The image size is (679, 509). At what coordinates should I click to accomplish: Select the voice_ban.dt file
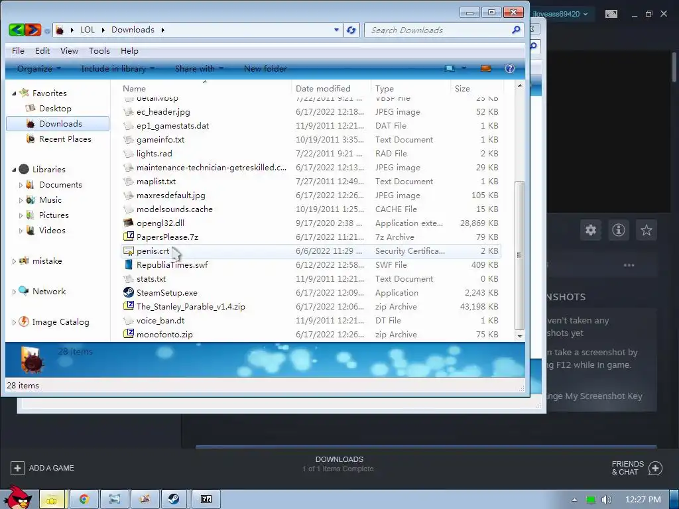coord(160,320)
